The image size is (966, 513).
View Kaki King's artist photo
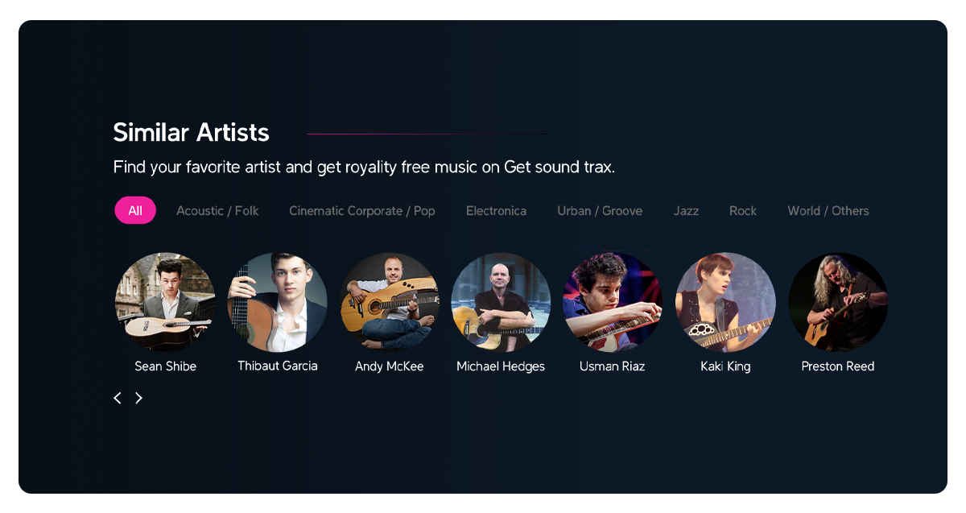(725, 302)
